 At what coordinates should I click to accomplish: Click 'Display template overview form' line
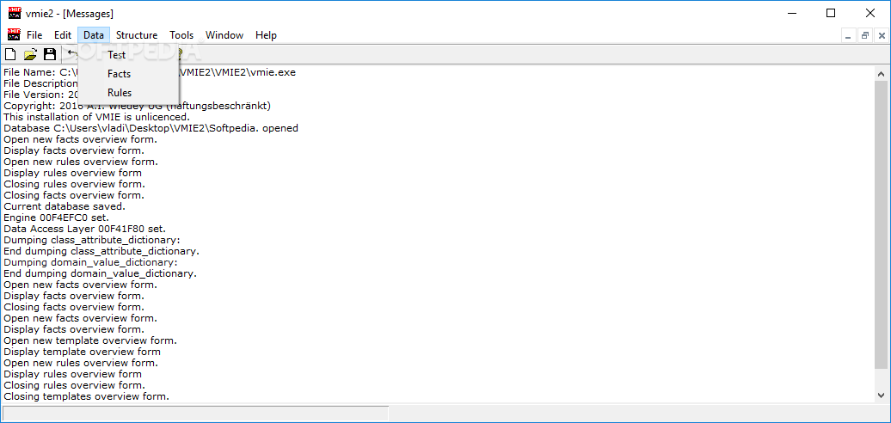pos(82,352)
